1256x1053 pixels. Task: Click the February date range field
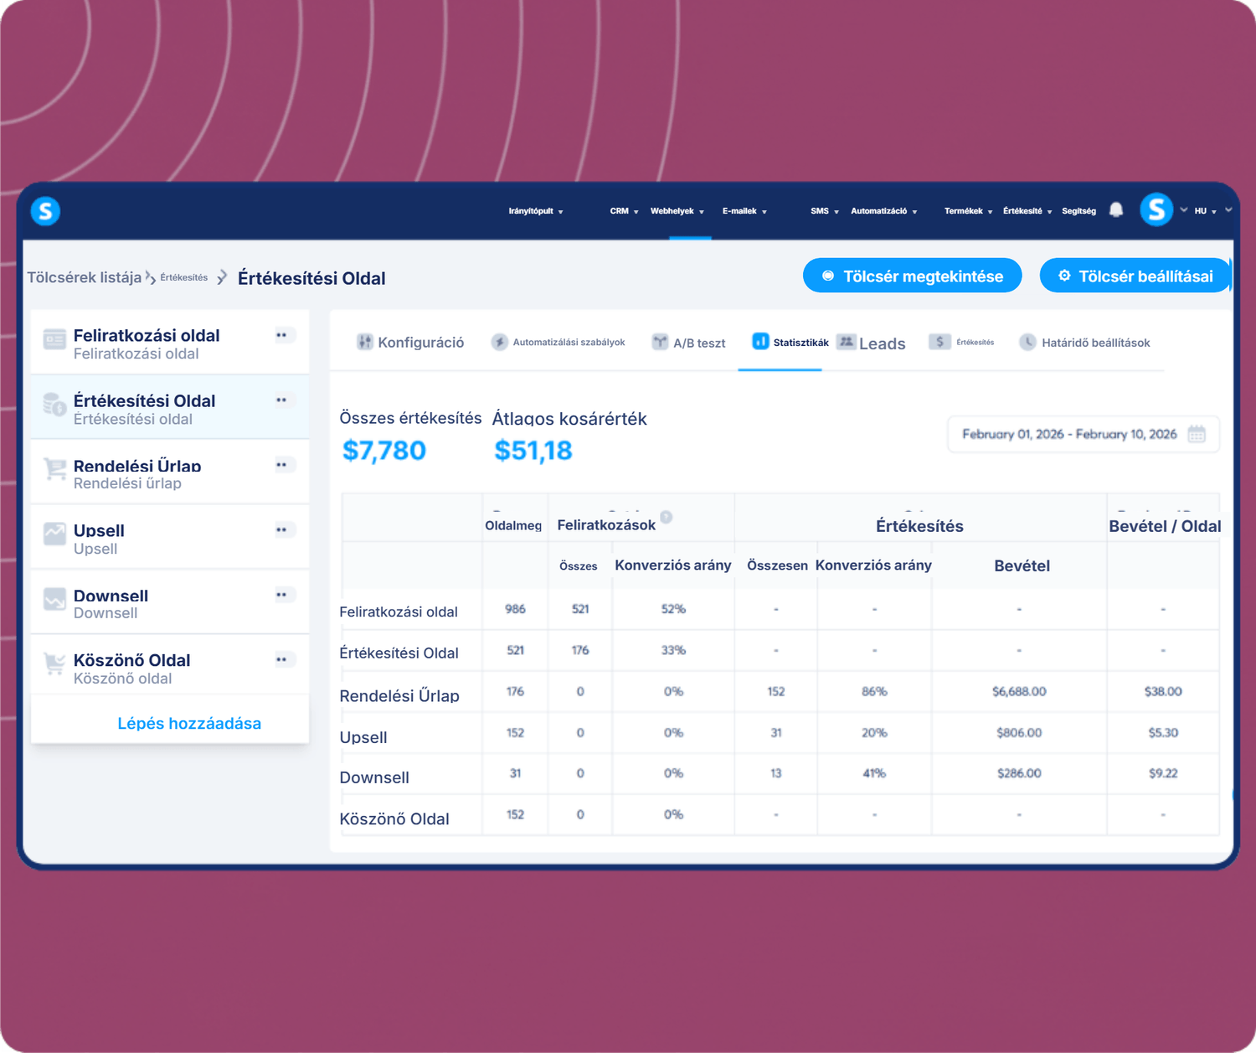tap(1084, 434)
